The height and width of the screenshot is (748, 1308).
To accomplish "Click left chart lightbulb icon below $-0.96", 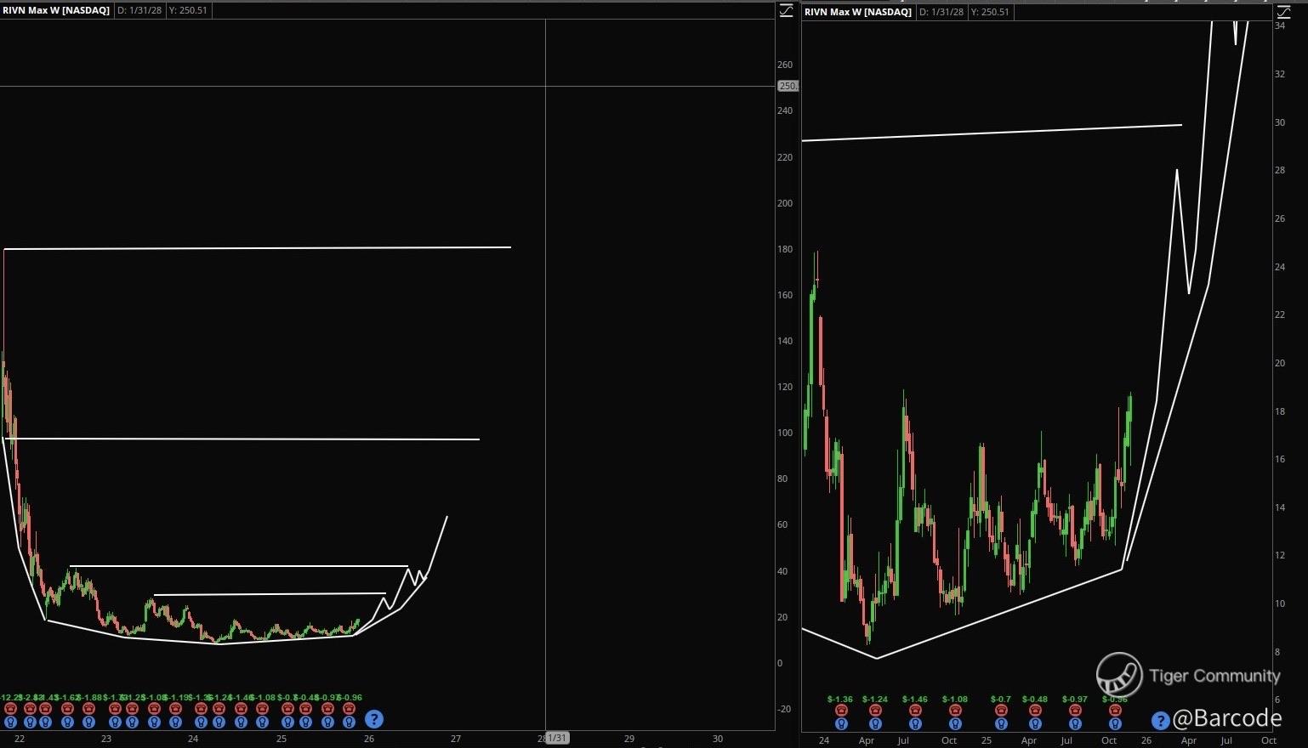I will click(x=349, y=722).
